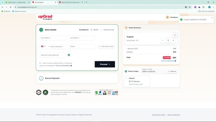Image resolution: width=216 pixels, height=122 pixels.
Task: Click the First Name field
Action: coord(52,38)
